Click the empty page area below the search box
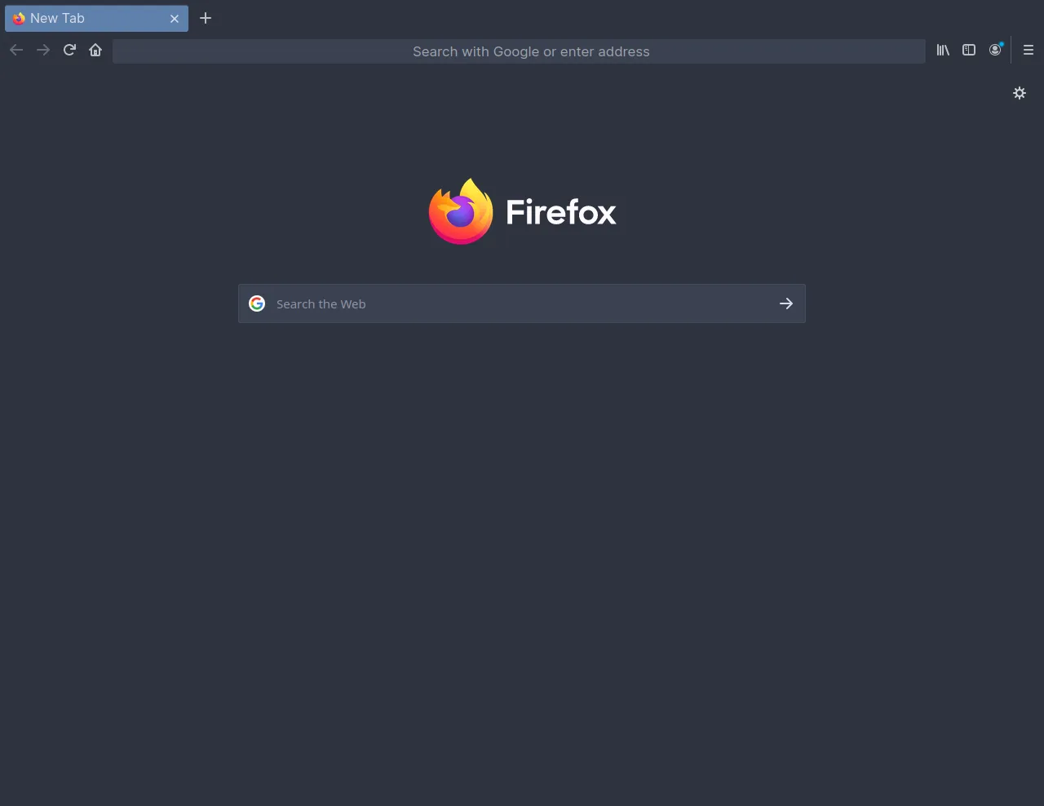The width and height of the screenshot is (1044, 806). (522, 563)
